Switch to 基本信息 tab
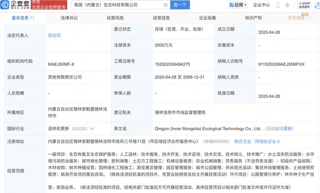 (x=23, y=18)
